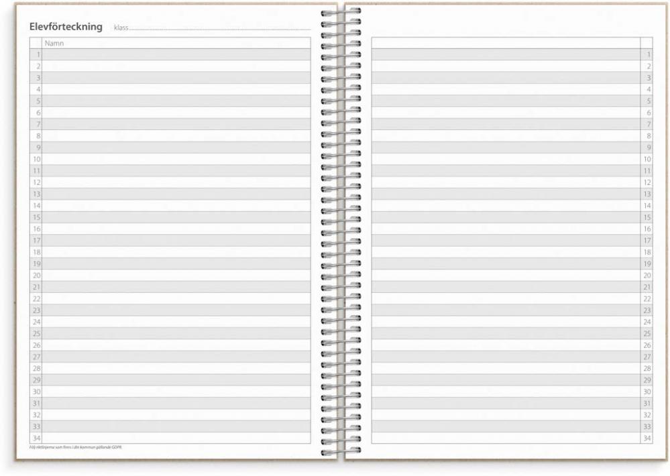Viewport: 670px width, 476px height.
Task: Select row number 29 on the right page
Action: pyautogui.click(x=647, y=380)
